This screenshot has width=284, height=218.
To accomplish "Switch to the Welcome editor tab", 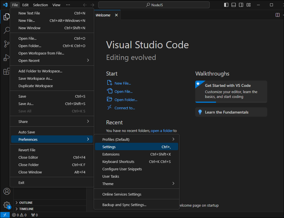I will point(103,15).
